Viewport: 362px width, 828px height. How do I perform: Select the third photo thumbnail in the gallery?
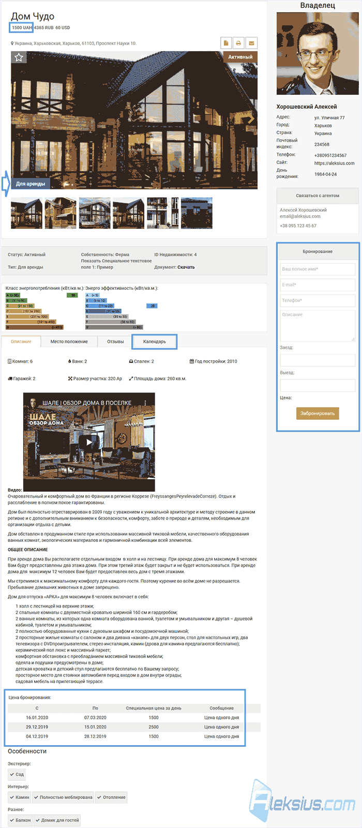pos(95,213)
